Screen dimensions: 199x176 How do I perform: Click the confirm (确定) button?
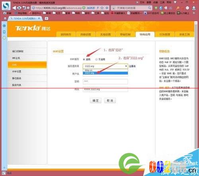[96, 101]
